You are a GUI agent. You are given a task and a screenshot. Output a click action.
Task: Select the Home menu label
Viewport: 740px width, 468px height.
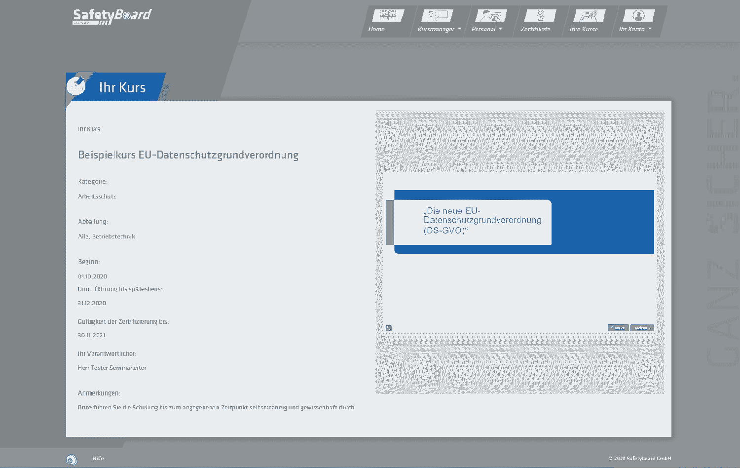(376, 29)
